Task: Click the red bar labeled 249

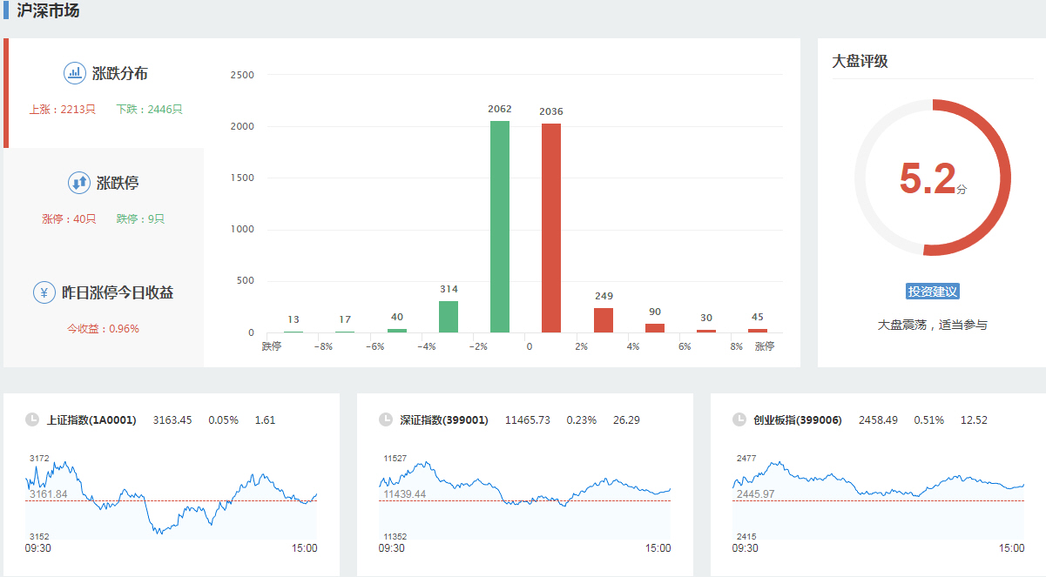Action: click(x=604, y=320)
